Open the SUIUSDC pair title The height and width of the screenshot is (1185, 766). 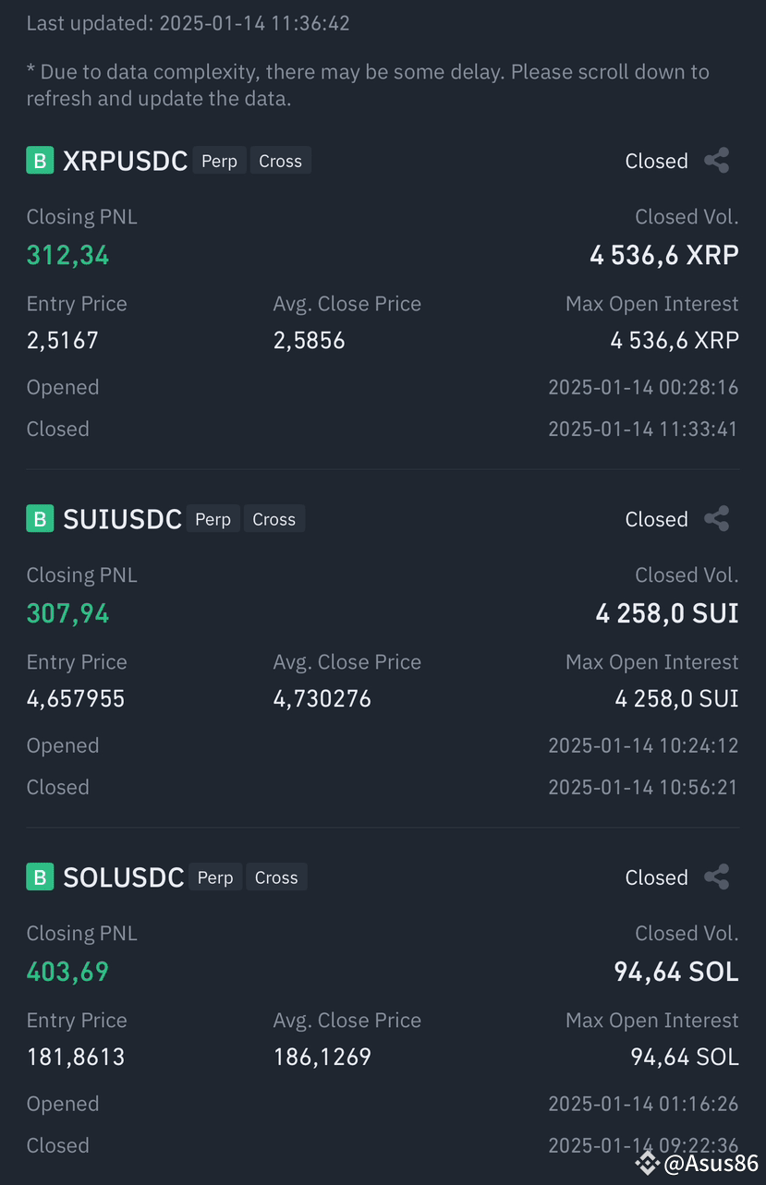pos(122,519)
